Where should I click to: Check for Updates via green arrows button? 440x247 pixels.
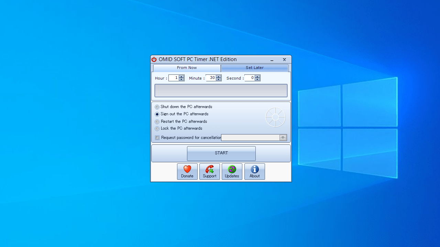[x=232, y=172]
